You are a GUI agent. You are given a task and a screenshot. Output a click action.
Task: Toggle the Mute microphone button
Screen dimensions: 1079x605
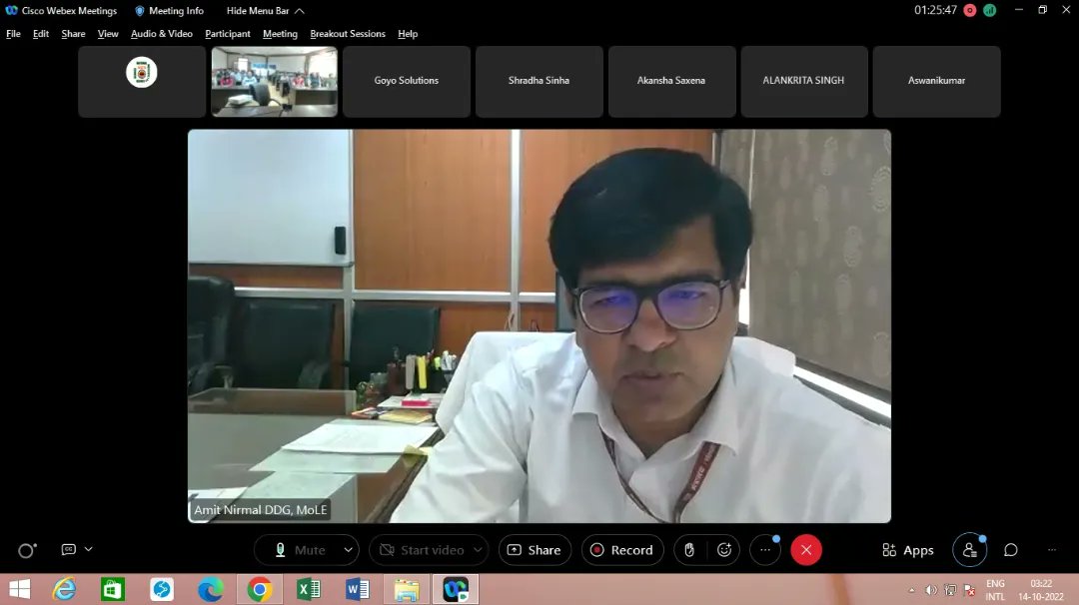point(300,550)
